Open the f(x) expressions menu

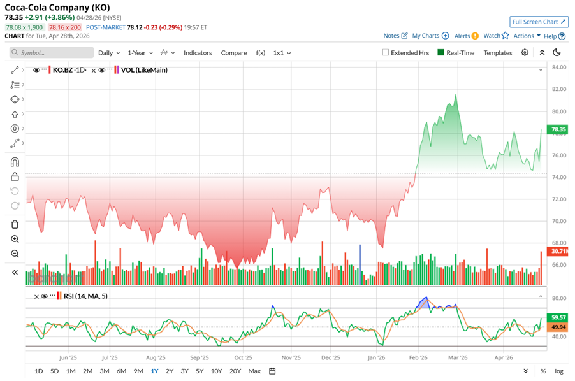[260, 53]
